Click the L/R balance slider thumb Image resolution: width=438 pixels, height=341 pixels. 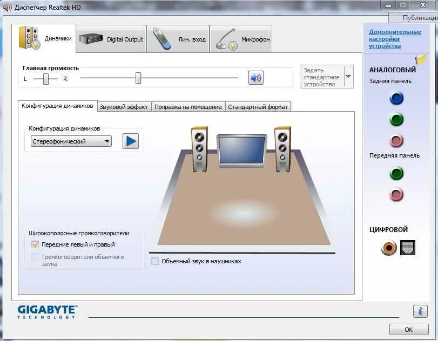point(46,79)
